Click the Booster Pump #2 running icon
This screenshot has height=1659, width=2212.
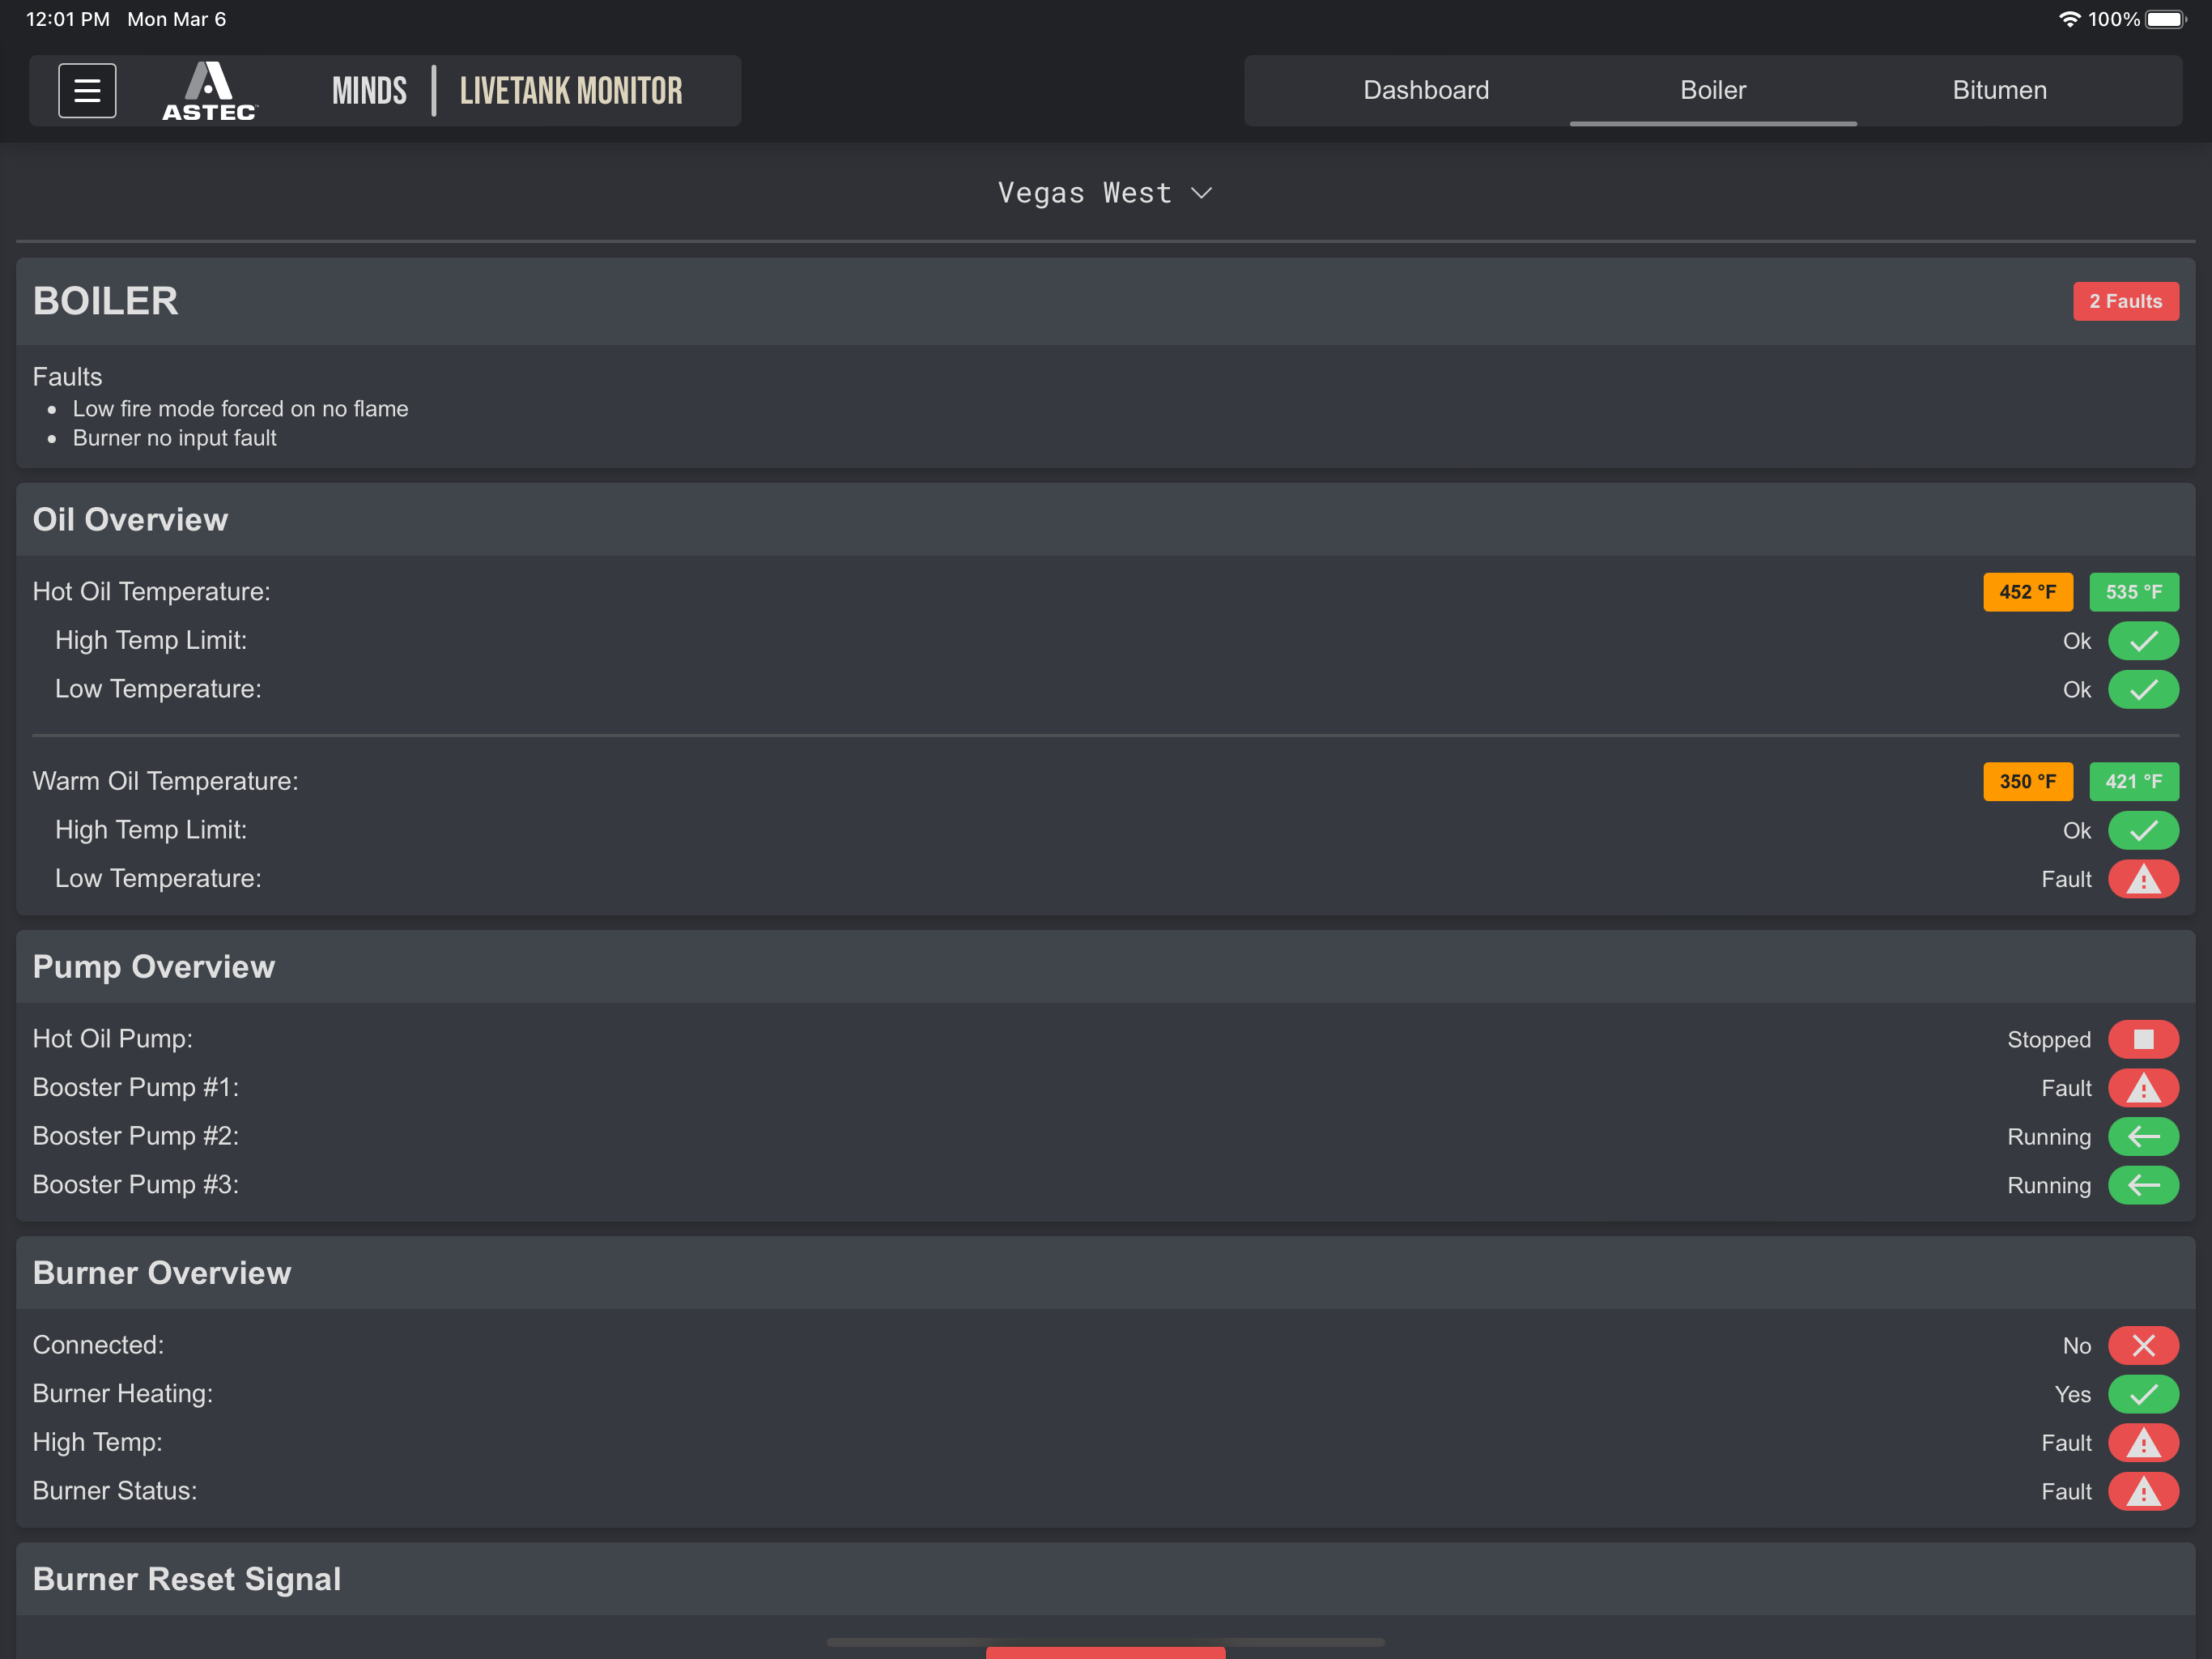2143,1137
